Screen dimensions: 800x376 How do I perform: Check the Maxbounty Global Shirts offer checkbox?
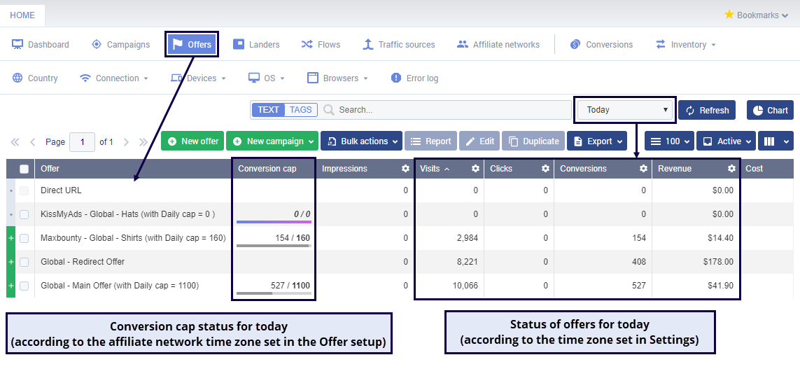click(24, 238)
